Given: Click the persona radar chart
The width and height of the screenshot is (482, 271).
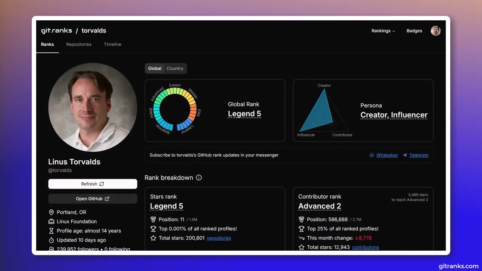Looking at the screenshot, I should pyautogui.click(x=325, y=110).
